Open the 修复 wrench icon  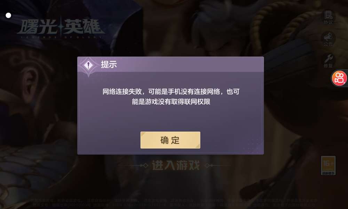point(328,59)
